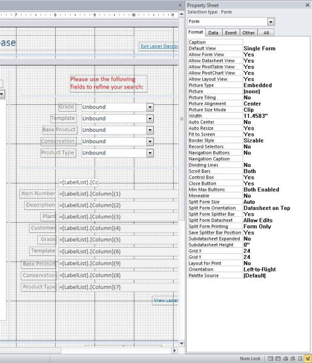Switch to Layout View from status bar

point(300,358)
